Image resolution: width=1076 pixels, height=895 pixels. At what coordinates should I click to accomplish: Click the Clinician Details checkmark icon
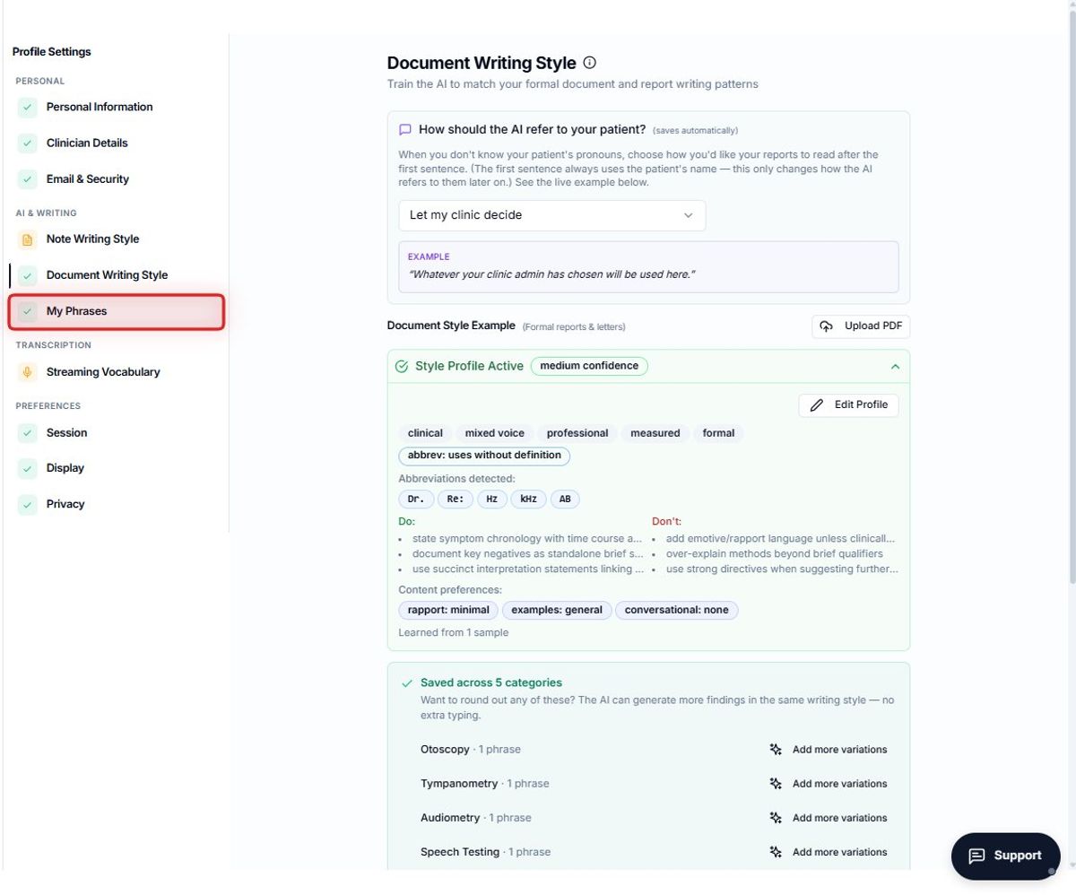click(27, 143)
